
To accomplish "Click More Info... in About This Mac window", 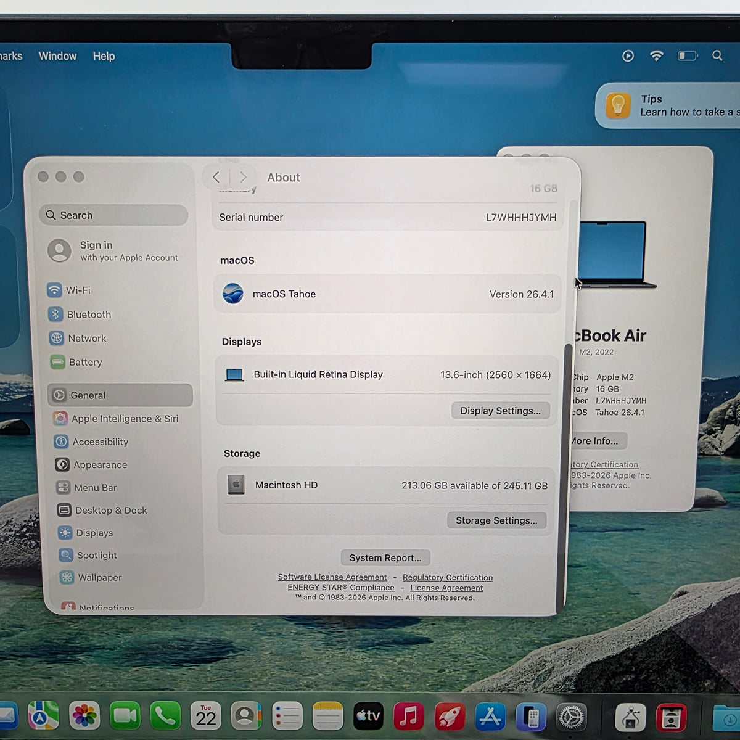I will (x=595, y=441).
